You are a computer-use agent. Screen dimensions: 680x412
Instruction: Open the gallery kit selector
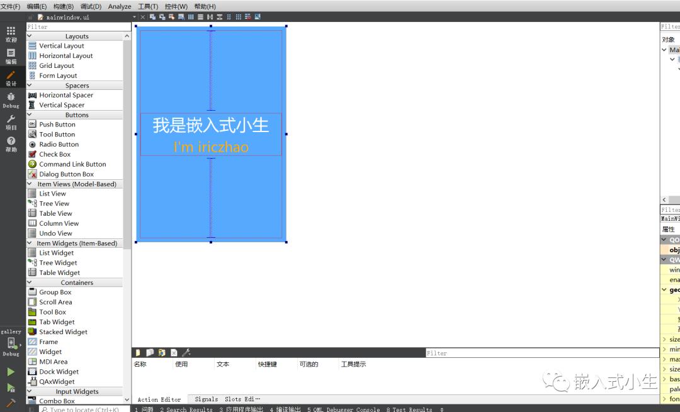11,343
